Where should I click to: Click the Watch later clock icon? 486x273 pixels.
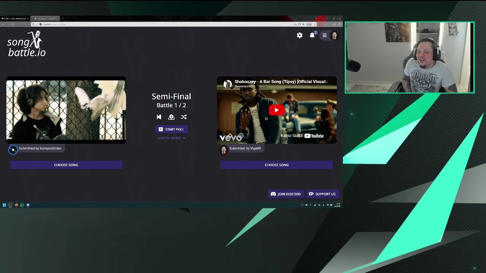241,136
